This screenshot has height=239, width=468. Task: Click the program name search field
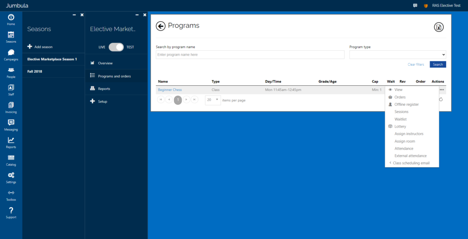250,55
